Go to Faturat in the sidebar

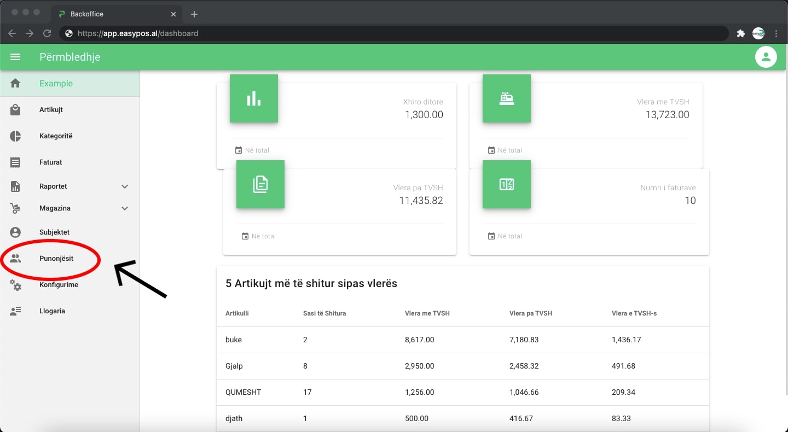(x=50, y=162)
